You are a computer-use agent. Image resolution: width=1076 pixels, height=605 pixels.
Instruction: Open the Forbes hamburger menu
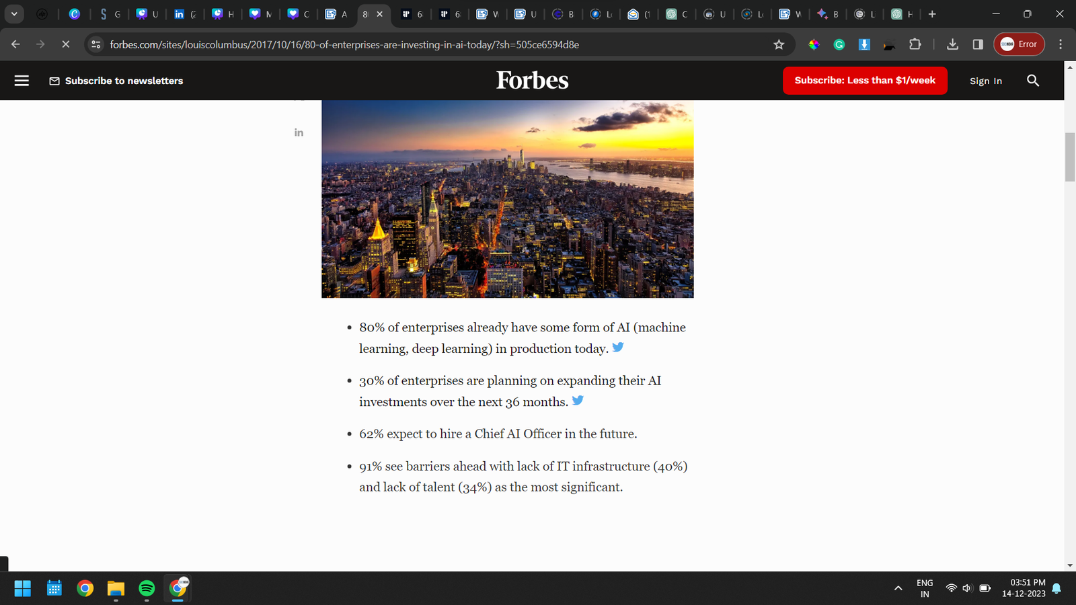[22, 81]
